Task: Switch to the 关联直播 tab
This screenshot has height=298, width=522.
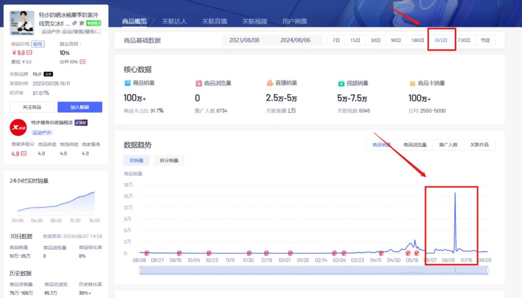Action: pyautogui.click(x=215, y=22)
